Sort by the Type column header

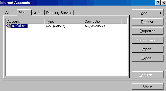pos(64,21)
